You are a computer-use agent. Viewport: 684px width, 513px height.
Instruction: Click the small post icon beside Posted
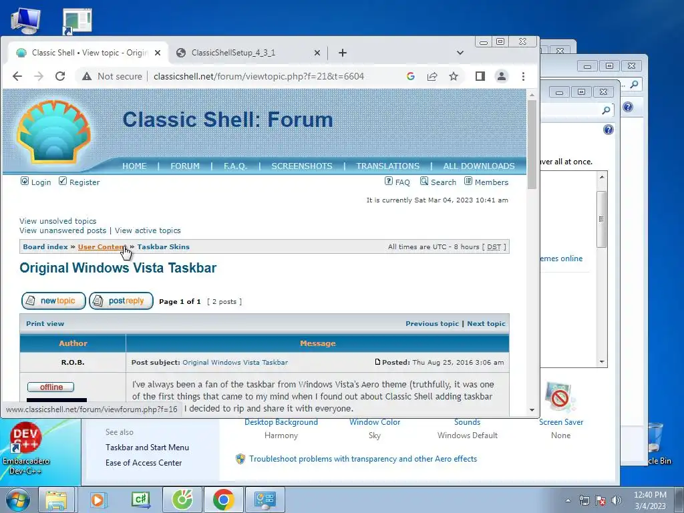click(x=378, y=362)
